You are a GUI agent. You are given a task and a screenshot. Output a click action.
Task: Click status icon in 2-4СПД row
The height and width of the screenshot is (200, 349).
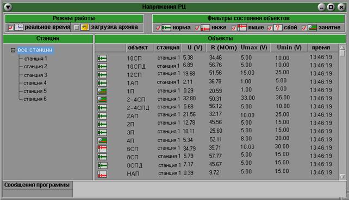(102, 108)
